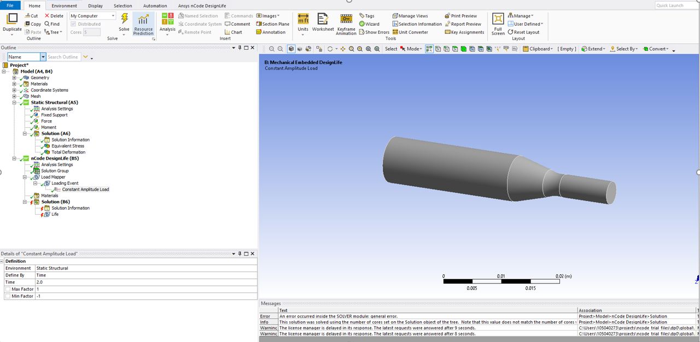Insert a Section Plane
Screen dimensions: 700x342
pos(273,24)
